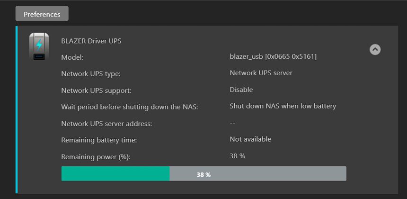The height and width of the screenshot is (199, 407).
Task: Click the green filled part of power bar
Action: pyautogui.click(x=115, y=173)
